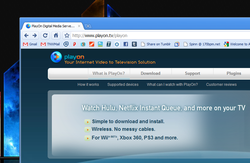
Task: Click the Your Internet Video to Television Solution tagline
Action: point(110,62)
